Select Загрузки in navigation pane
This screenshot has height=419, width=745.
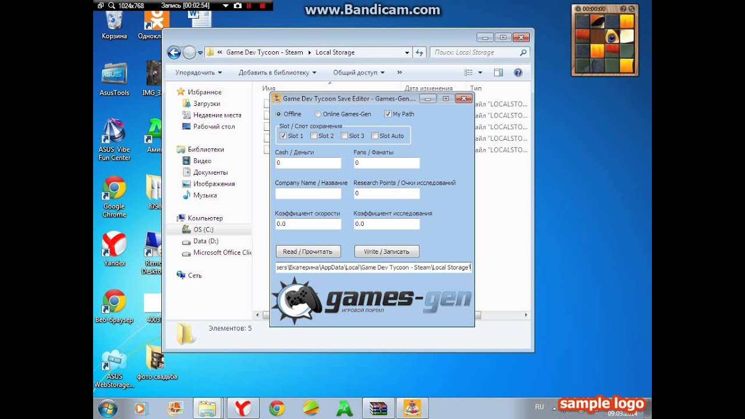[207, 104]
